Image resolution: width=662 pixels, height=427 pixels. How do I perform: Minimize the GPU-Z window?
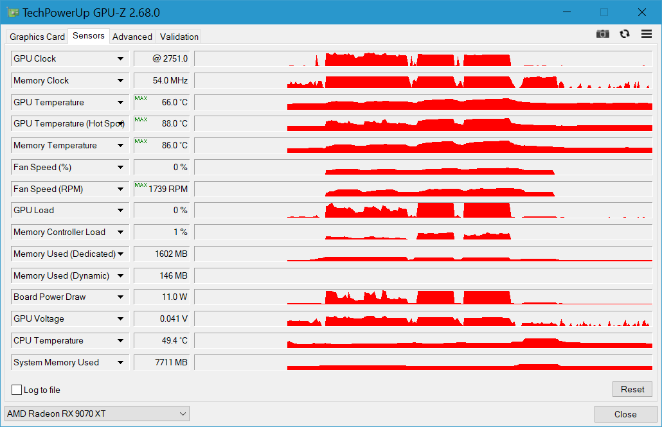click(567, 12)
